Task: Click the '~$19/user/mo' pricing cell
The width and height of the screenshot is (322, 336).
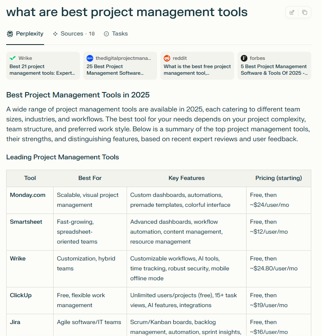Action: click(279, 301)
